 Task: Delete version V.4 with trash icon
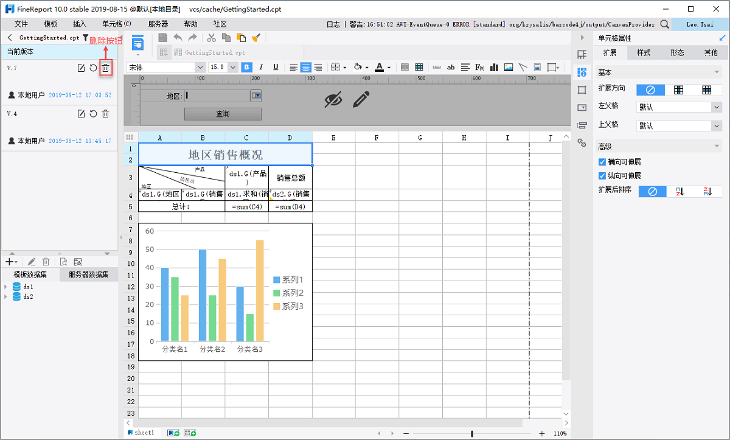[105, 114]
